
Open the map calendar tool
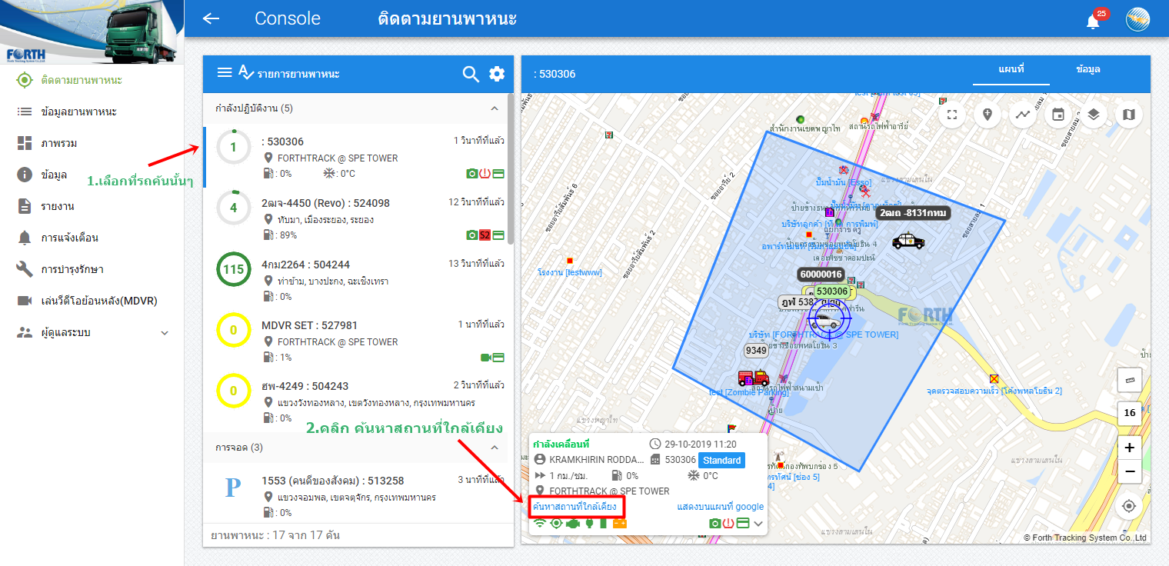pyautogui.click(x=1058, y=115)
